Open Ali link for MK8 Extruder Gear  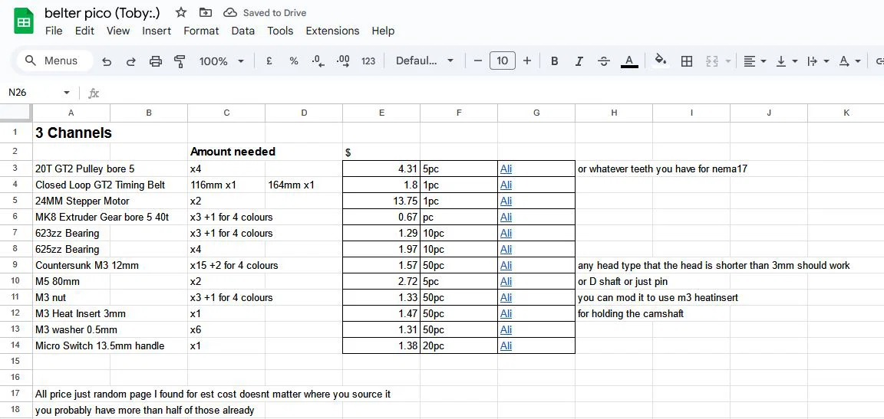point(506,217)
